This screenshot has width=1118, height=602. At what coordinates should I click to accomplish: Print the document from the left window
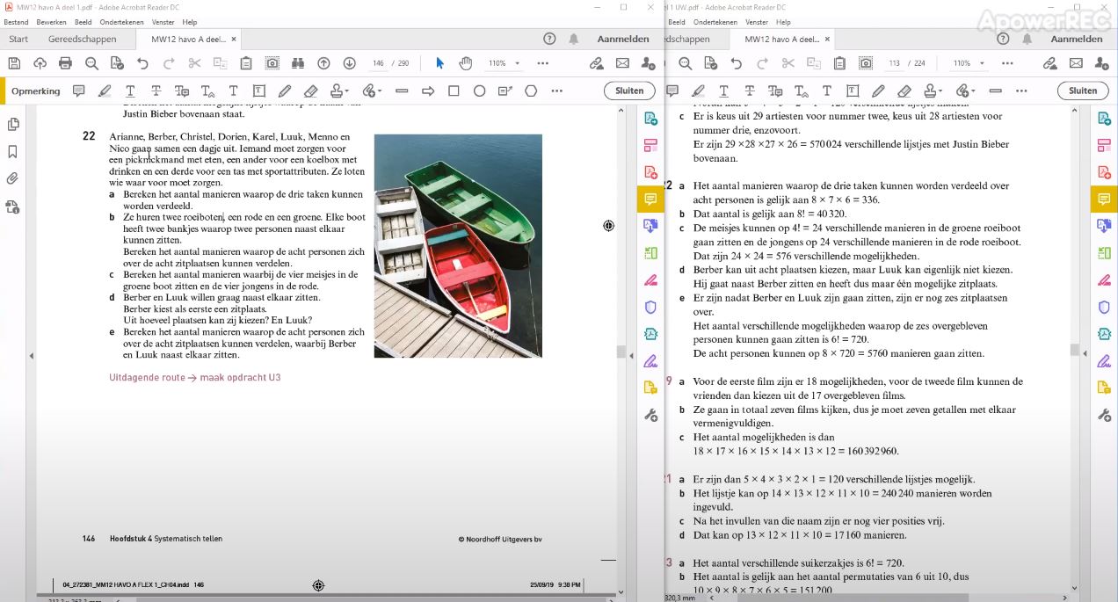pos(65,63)
